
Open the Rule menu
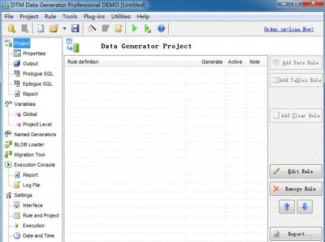[x=50, y=17]
